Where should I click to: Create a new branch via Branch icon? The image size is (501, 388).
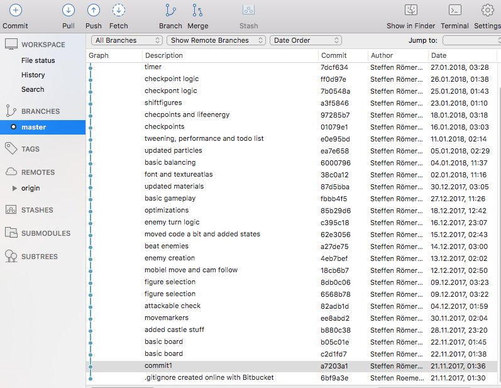(x=170, y=10)
